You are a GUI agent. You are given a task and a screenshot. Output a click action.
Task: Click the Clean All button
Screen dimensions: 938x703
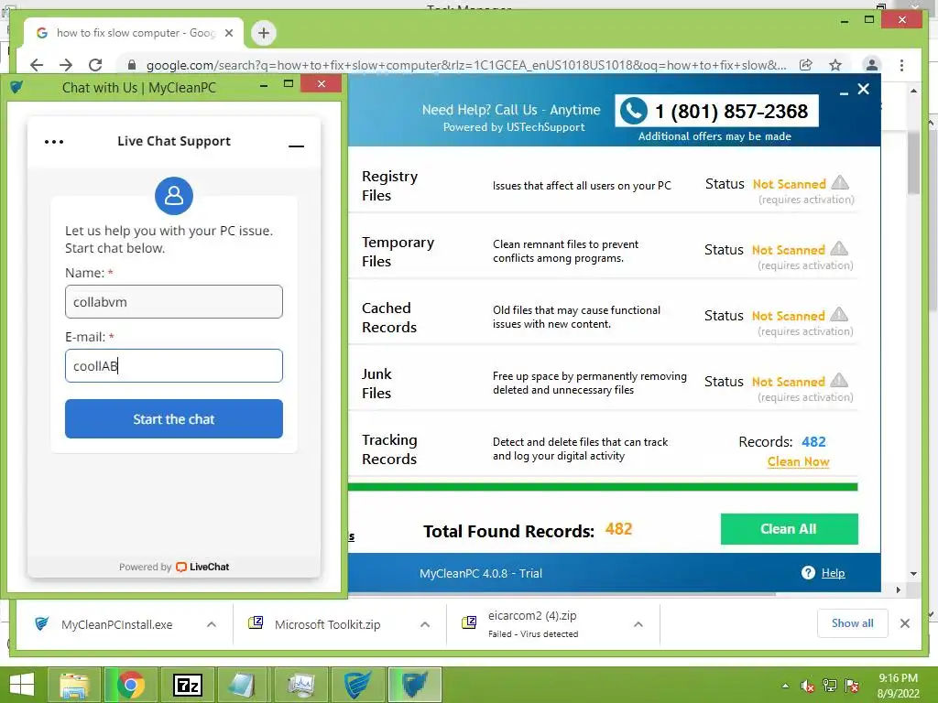coord(789,529)
